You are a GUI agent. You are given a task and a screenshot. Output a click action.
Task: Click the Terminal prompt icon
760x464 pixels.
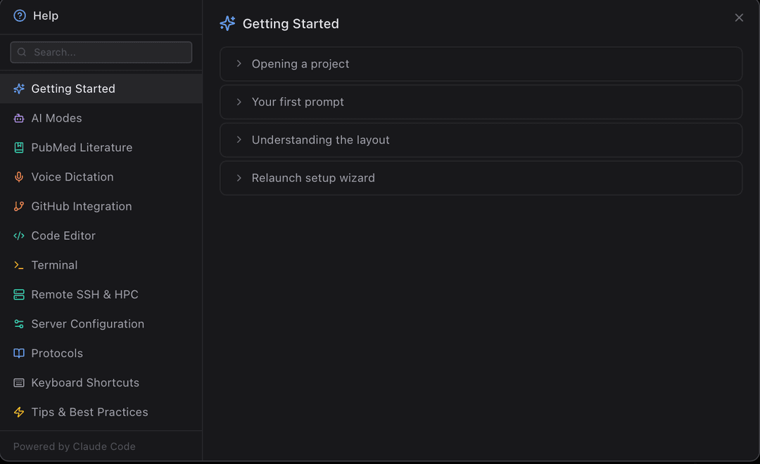(x=19, y=266)
